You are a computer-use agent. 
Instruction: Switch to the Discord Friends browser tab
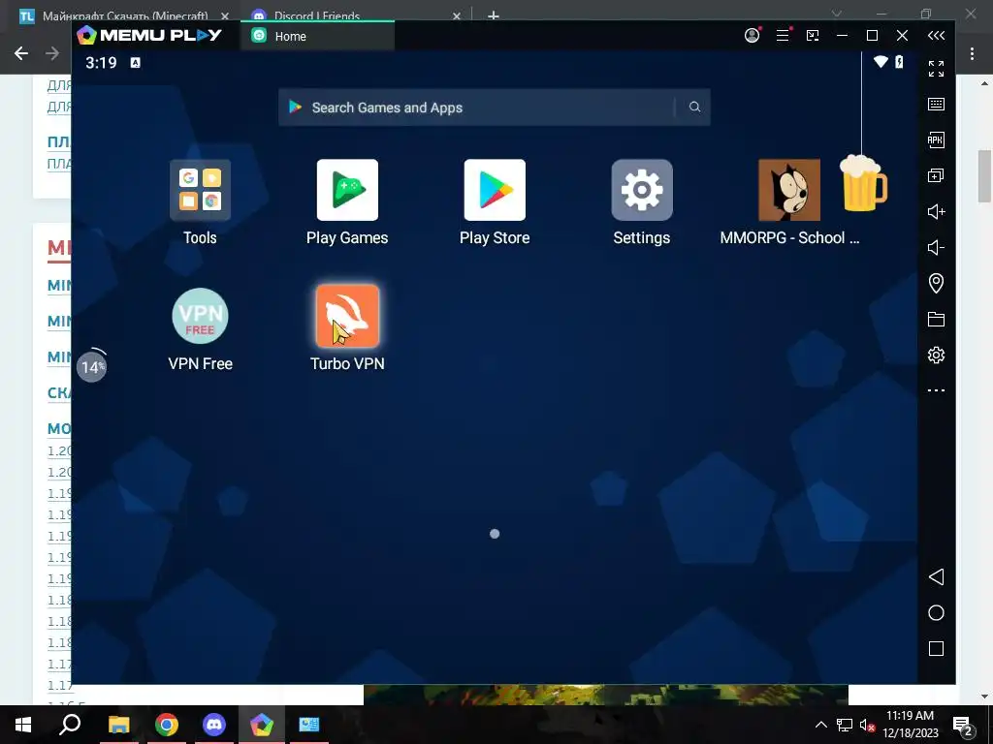(x=355, y=15)
